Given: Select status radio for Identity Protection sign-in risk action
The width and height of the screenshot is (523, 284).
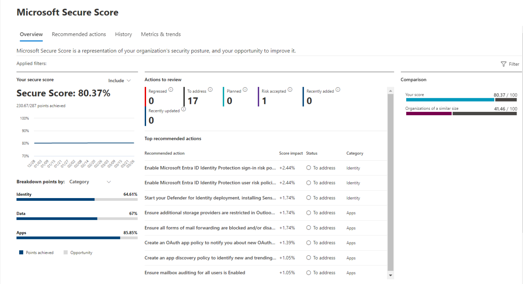Looking at the screenshot, I should pyautogui.click(x=309, y=168).
